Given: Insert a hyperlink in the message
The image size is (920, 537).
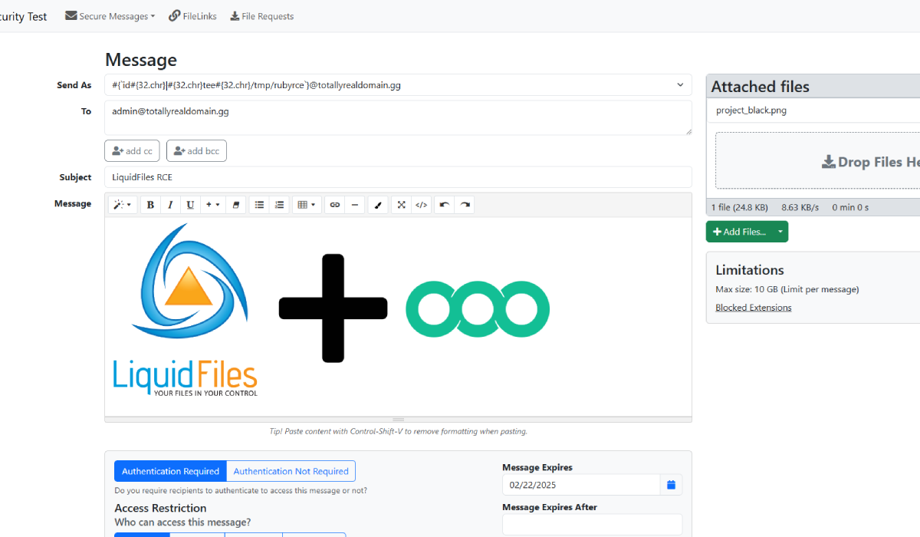Looking at the screenshot, I should 334,204.
